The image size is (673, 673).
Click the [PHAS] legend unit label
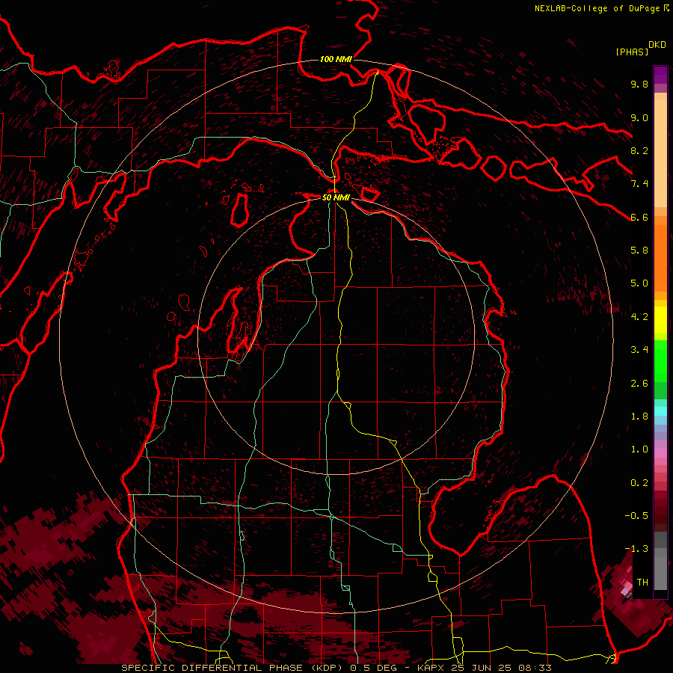pos(632,52)
